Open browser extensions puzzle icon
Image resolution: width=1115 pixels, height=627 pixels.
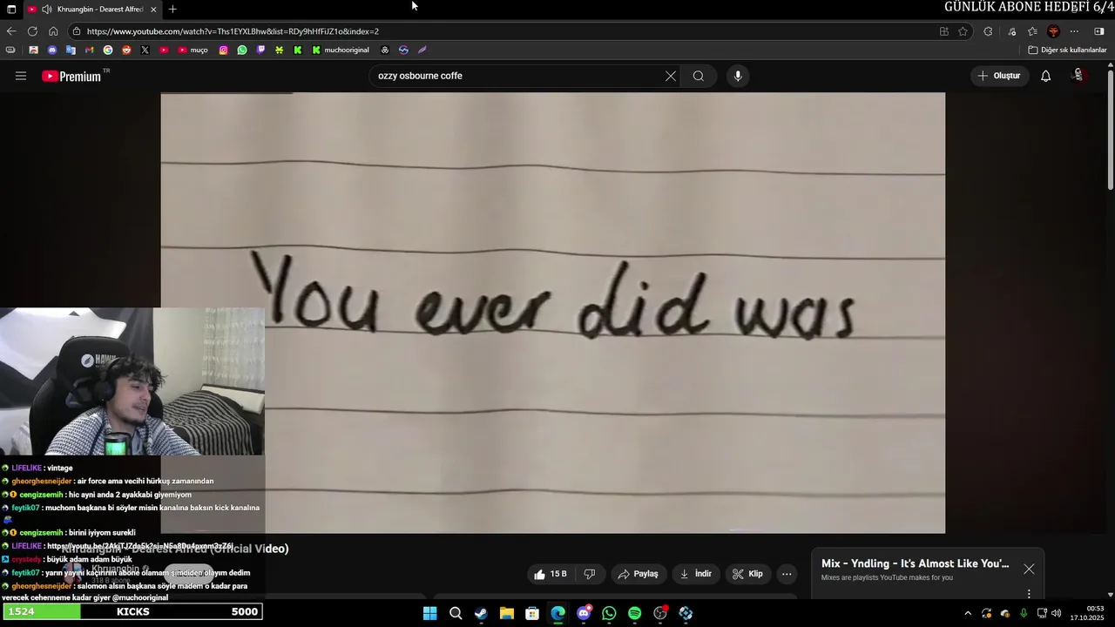pyautogui.click(x=988, y=31)
